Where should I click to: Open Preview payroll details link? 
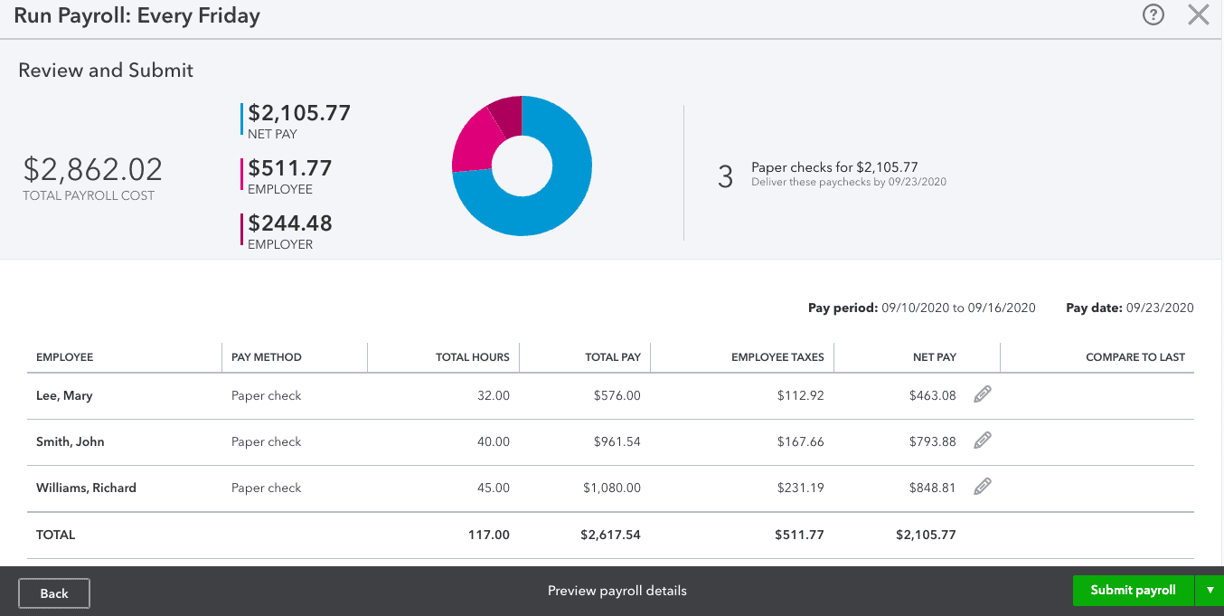[x=617, y=591]
